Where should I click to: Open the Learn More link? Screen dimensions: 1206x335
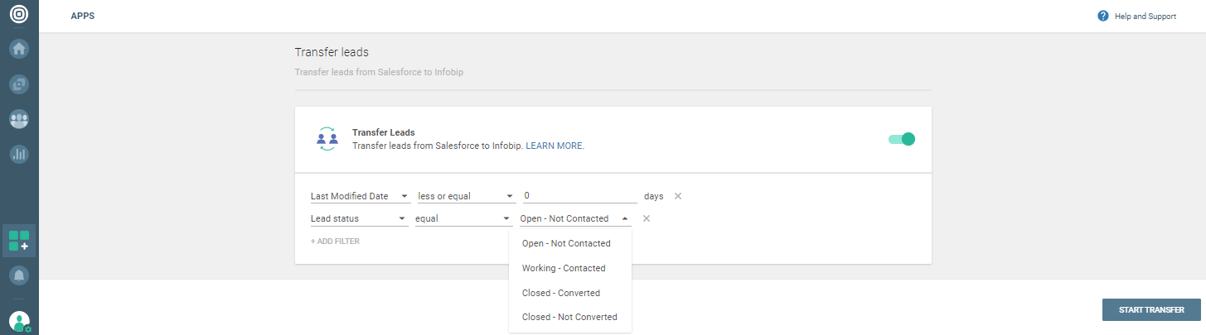point(555,146)
